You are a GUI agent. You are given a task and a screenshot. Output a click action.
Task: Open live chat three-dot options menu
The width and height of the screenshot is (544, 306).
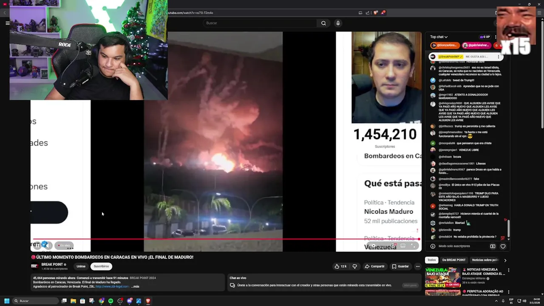tap(496, 37)
